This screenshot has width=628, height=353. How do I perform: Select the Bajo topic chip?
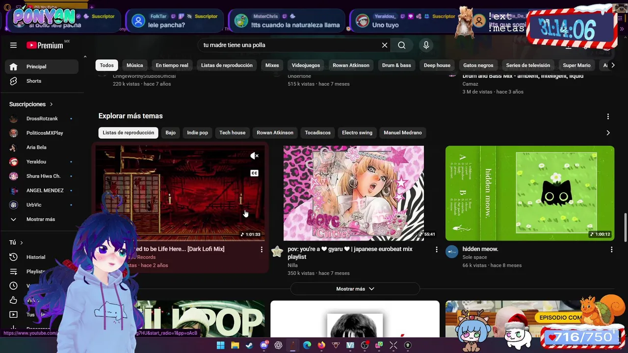click(x=170, y=132)
